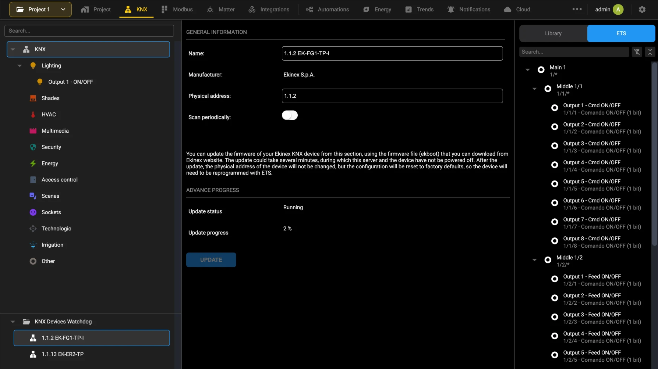Click the UPDATE firmware button

(x=211, y=260)
